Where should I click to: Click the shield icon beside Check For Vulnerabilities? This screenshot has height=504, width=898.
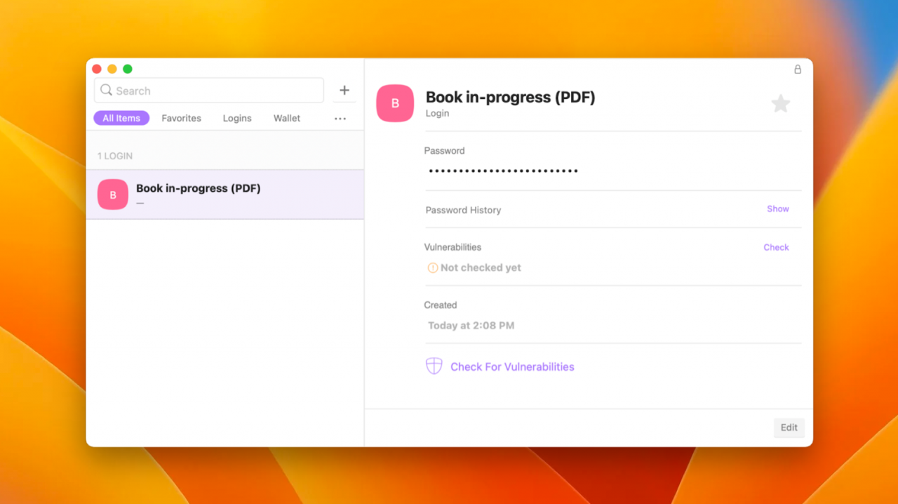coord(434,366)
